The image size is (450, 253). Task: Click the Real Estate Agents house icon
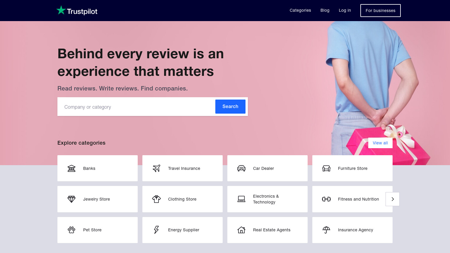(241, 230)
